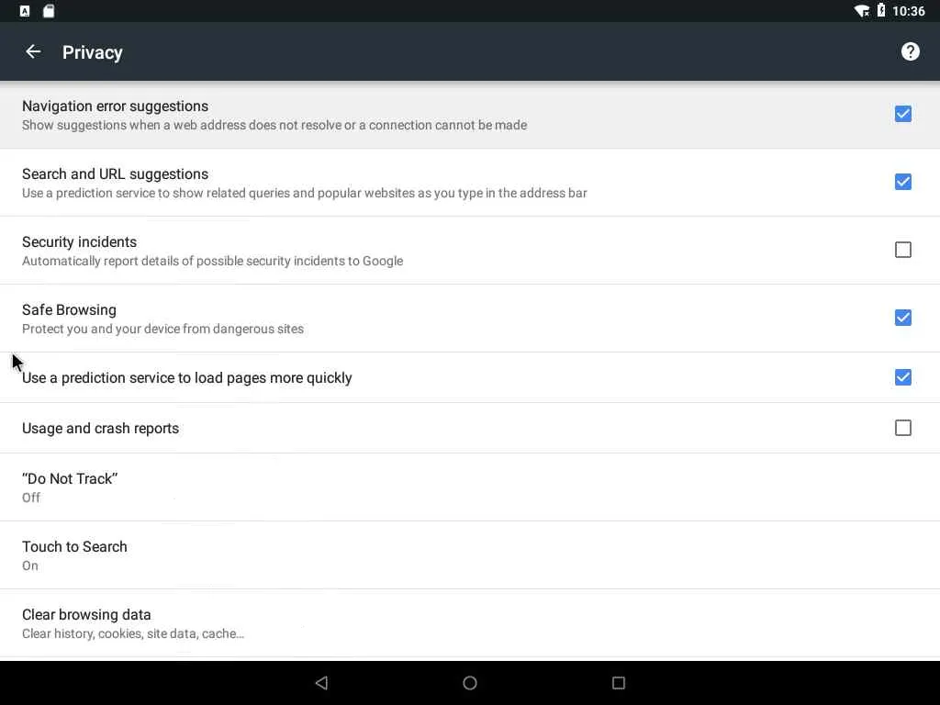The height and width of the screenshot is (705, 940).
Task: Uncheck Navigation error suggestions checkbox
Action: (903, 114)
